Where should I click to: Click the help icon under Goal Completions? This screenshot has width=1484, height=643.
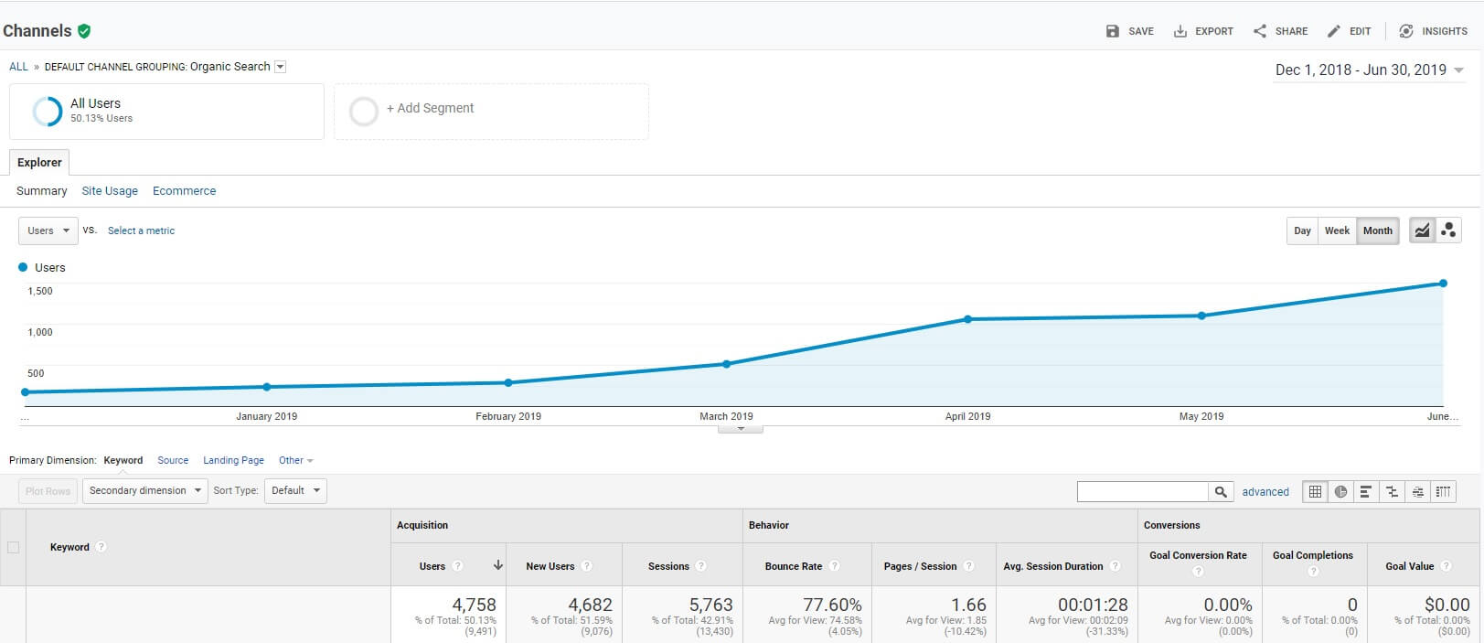coord(1313,572)
